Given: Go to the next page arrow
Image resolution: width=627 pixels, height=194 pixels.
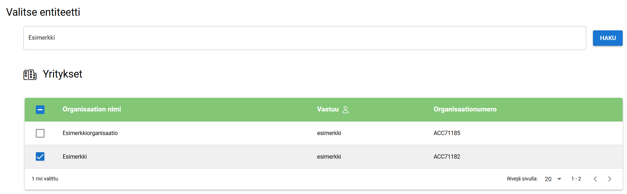Looking at the screenshot, I should pos(609,179).
